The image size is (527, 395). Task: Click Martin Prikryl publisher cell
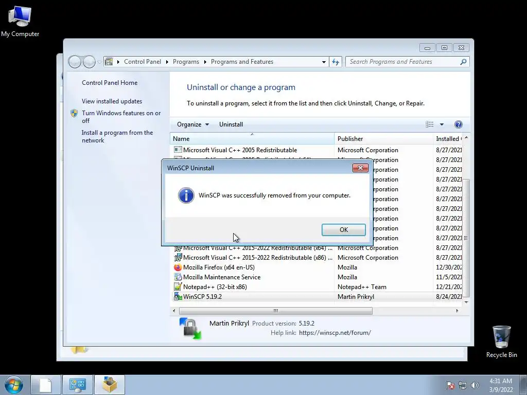tap(356, 297)
